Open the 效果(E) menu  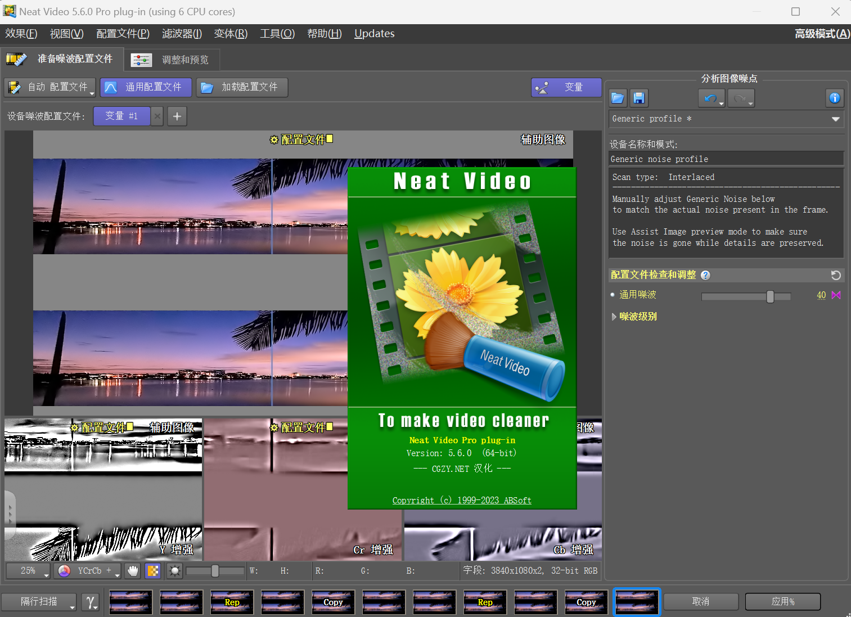pos(21,34)
